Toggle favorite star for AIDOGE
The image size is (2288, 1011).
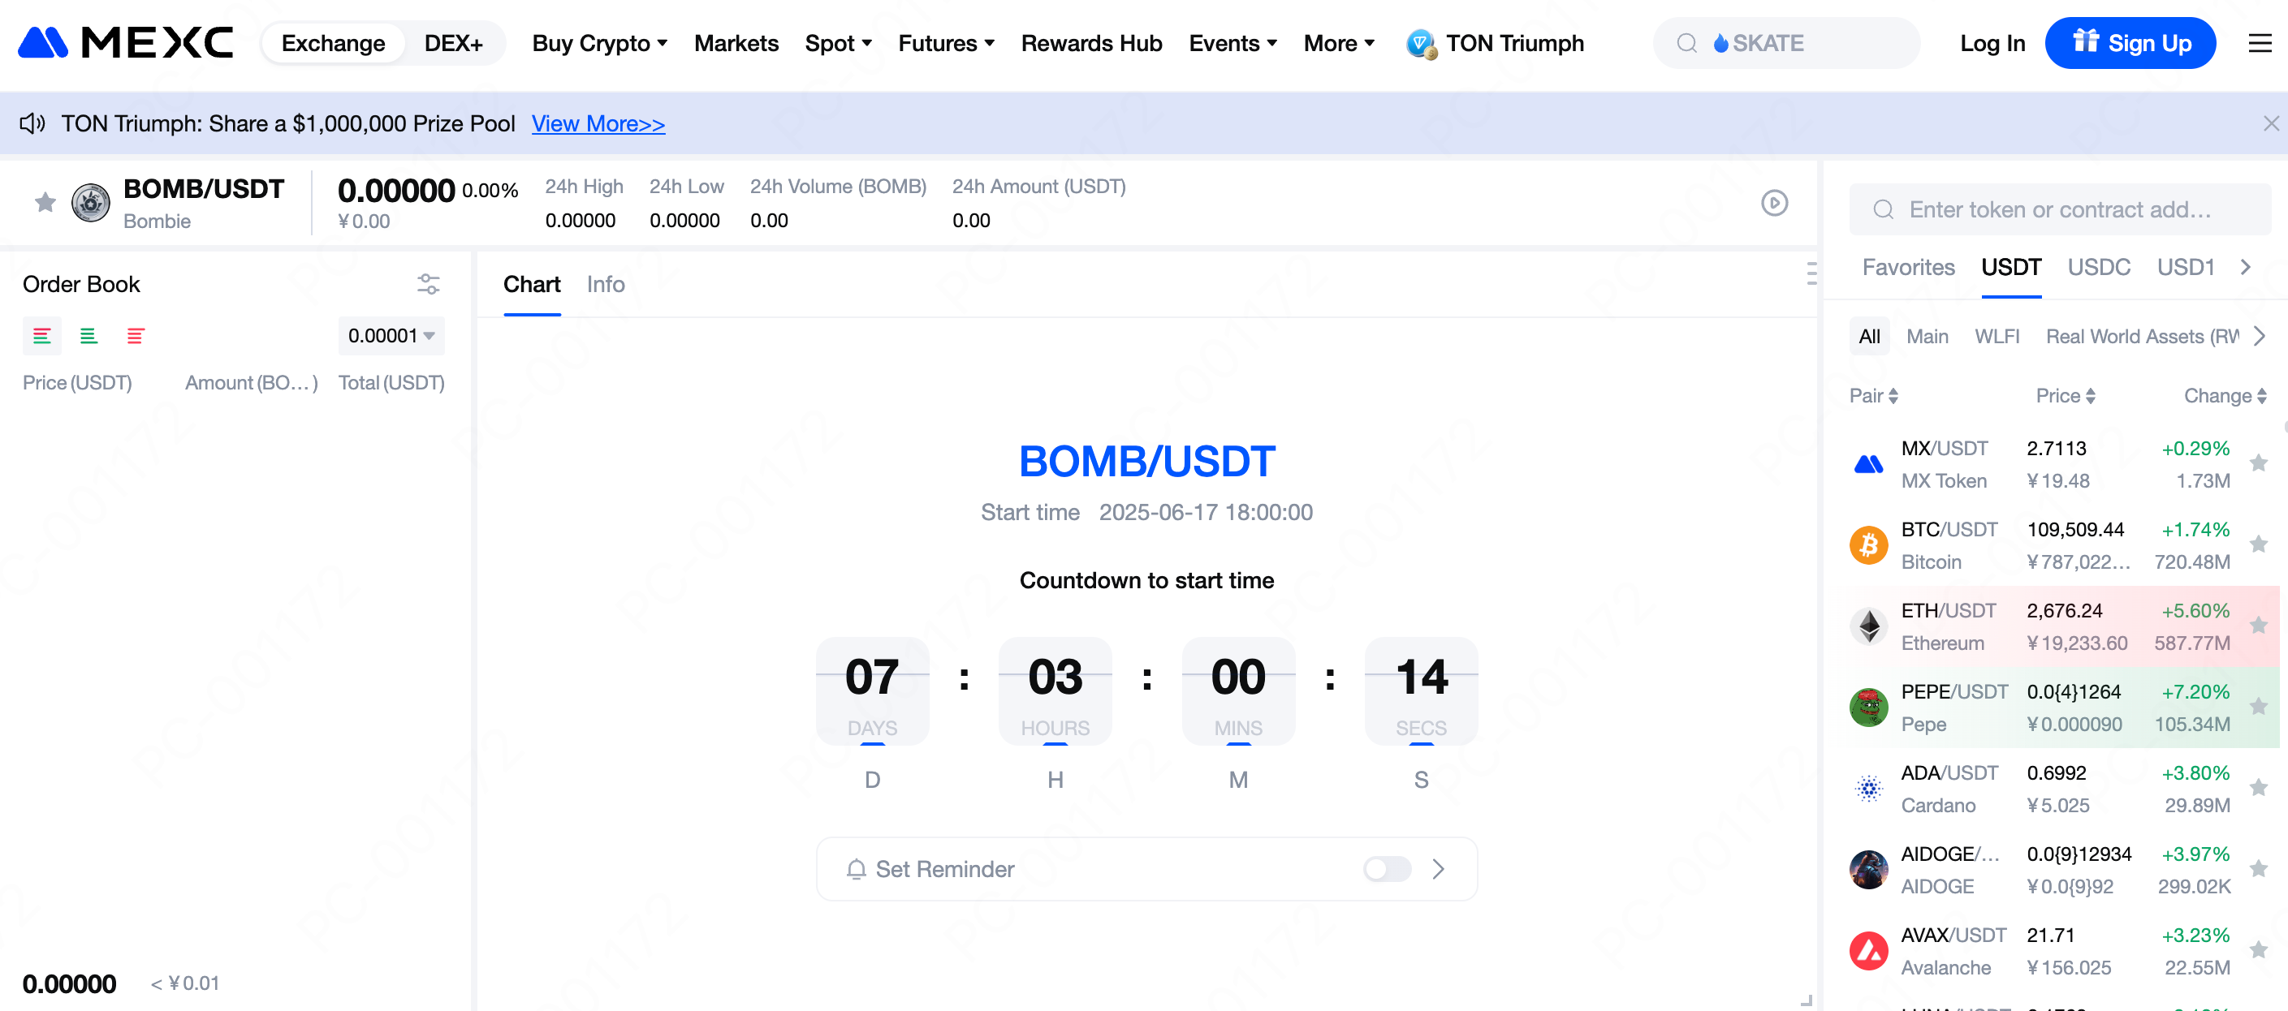coord(2258,869)
